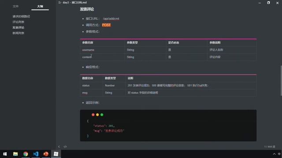Viewport: 282px width, 158px height.
Task: Click the 是否必选 table header
Action: click(174, 43)
